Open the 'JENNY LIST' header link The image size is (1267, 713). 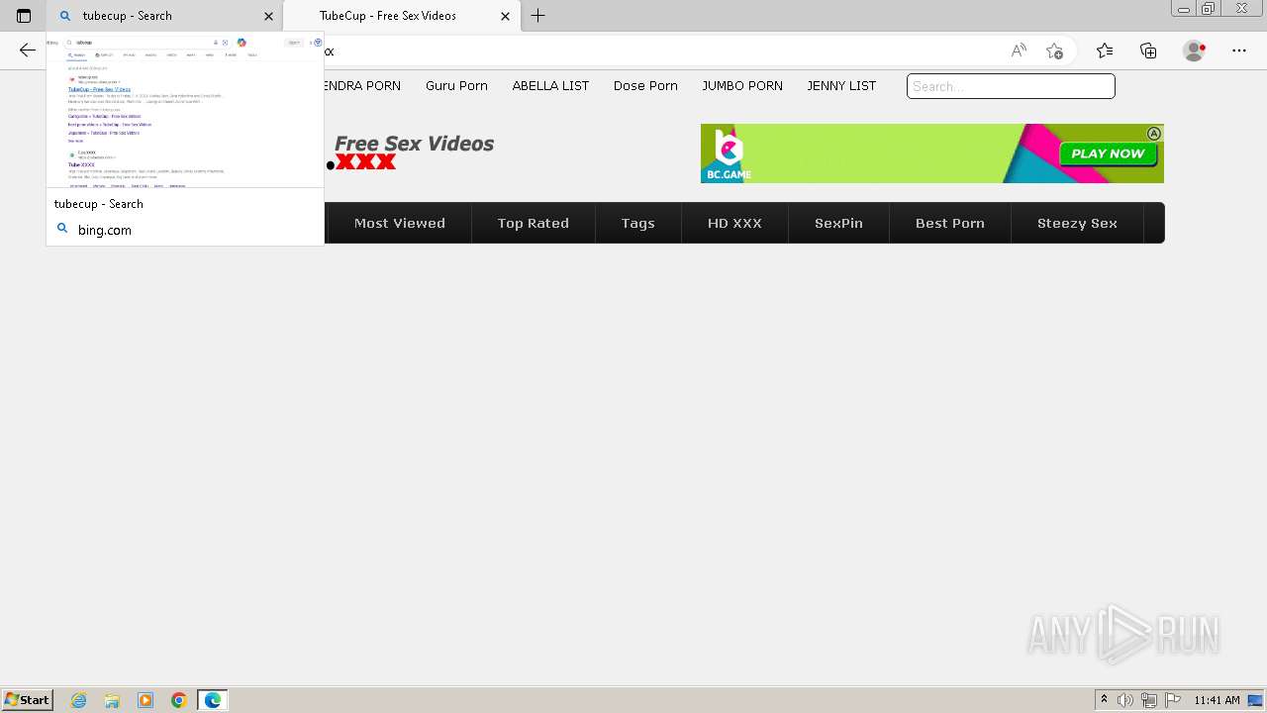pyautogui.click(x=841, y=86)
